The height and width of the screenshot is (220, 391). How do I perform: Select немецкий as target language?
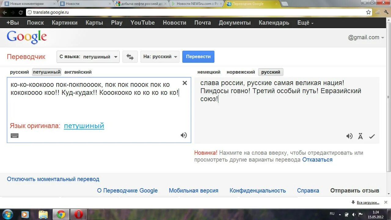(209, 72)
